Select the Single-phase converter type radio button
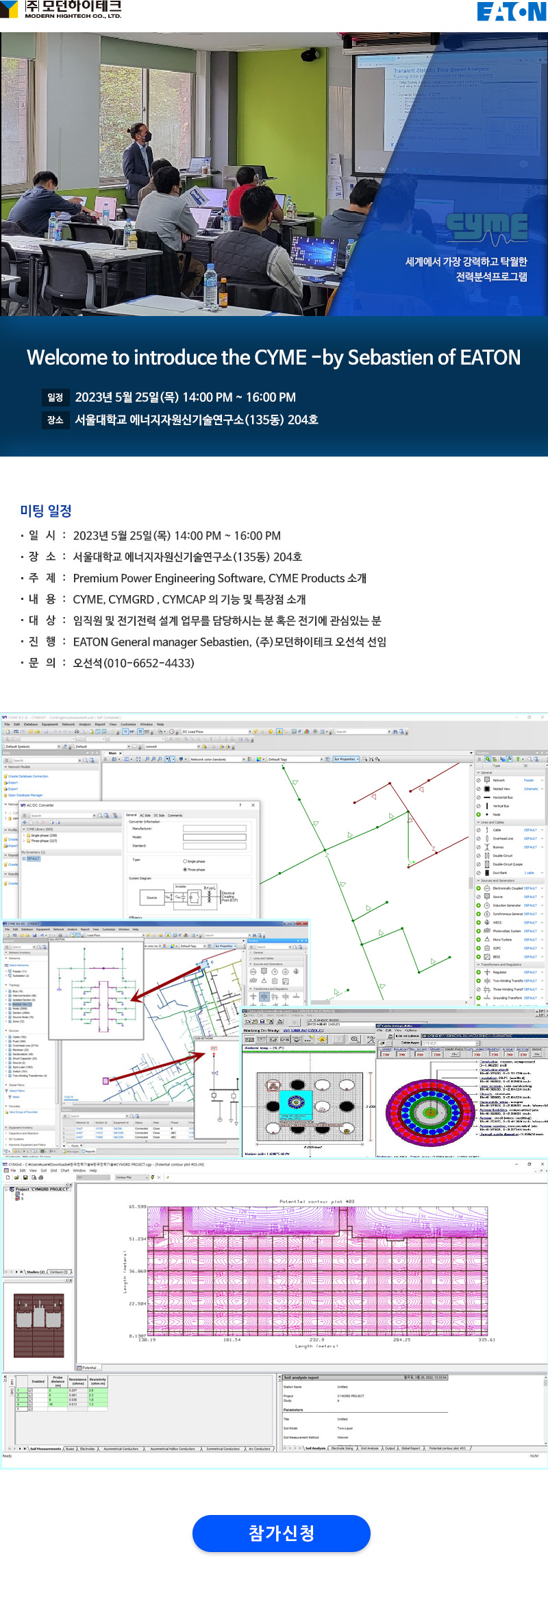The image size is (548, 1611). pyautogui.click(x=185, y=861)
